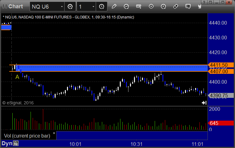Select the pencil drawing tools icon

click(114, 6)
